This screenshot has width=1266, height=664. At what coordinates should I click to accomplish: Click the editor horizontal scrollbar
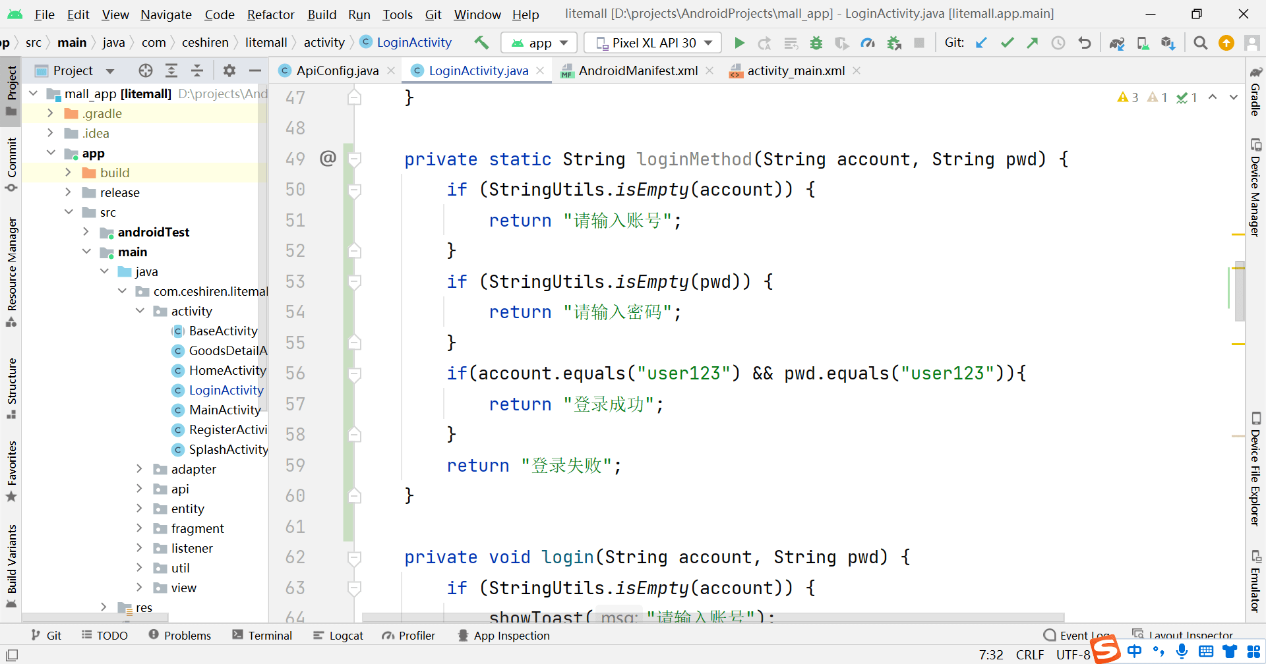(x=713, y=617)
